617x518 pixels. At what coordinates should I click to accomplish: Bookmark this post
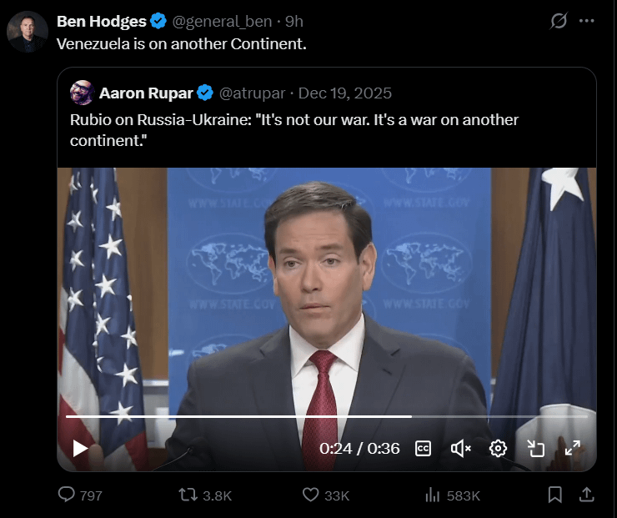point(555,495)
